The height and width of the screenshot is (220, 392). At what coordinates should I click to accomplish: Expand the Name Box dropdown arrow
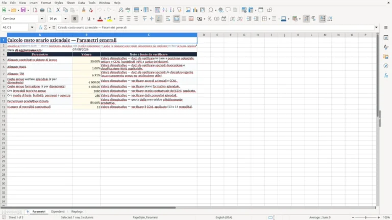tap(32, 28)
